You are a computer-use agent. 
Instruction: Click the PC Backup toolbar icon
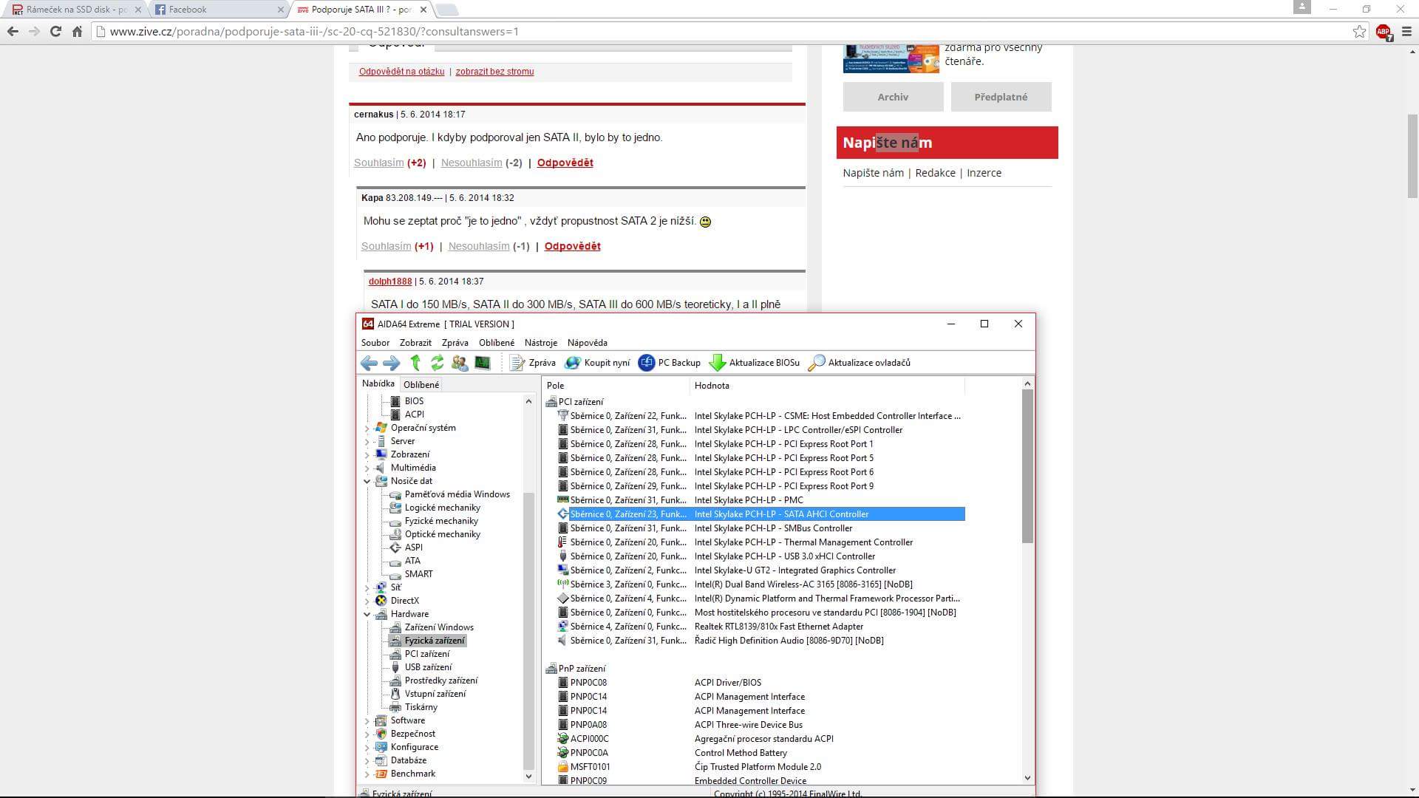coord(647,363)
